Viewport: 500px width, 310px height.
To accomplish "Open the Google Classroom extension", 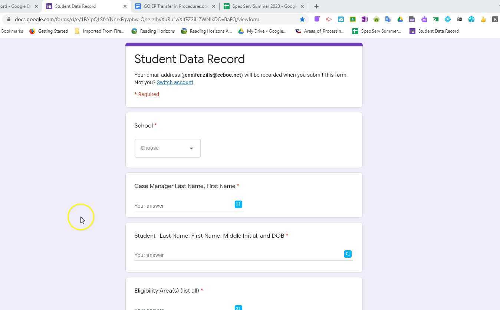I will tap(353, 19).
